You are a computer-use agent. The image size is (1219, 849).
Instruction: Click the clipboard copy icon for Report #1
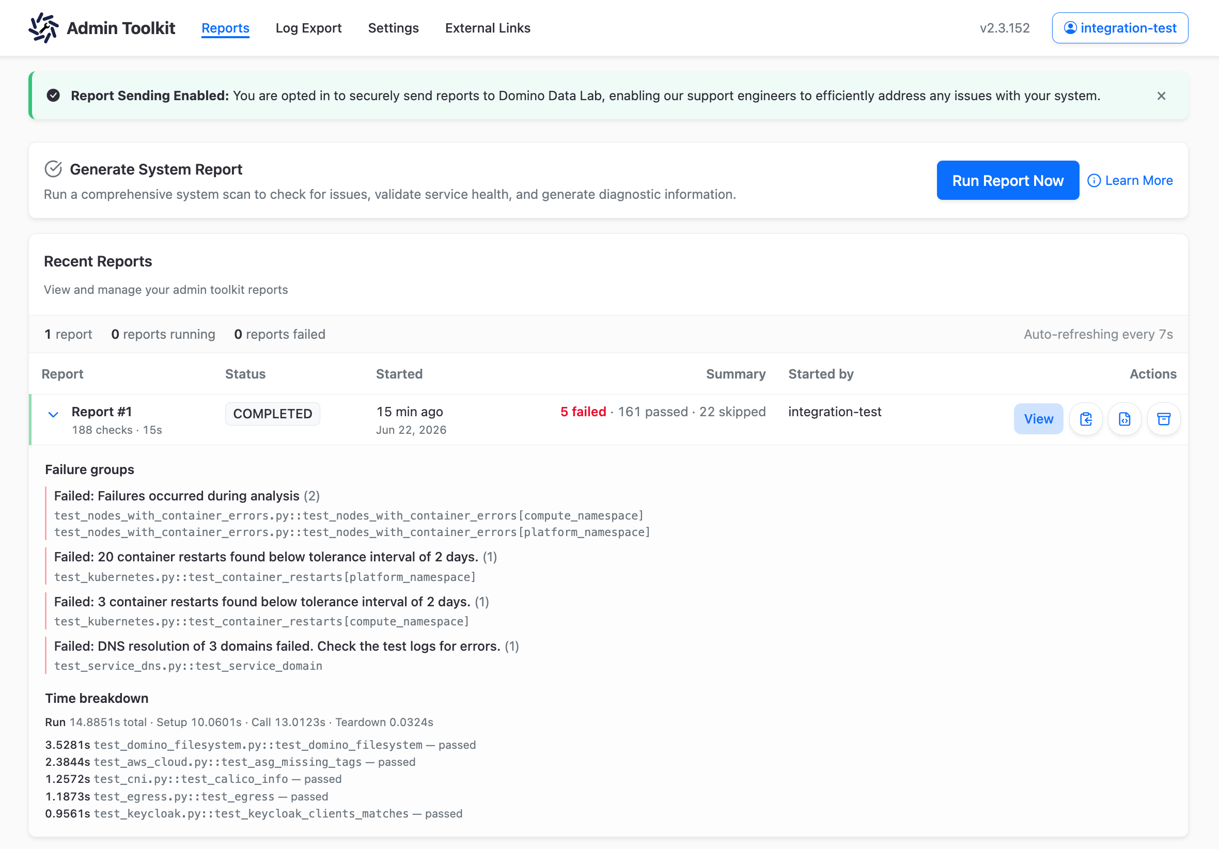[1086, 419]
